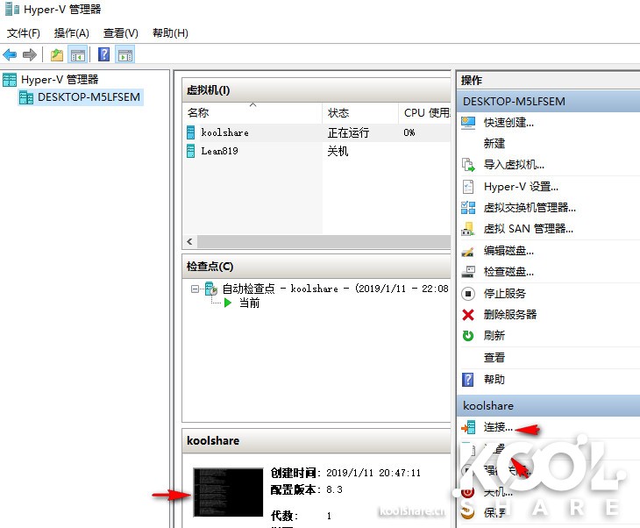This screenshot has width=640, height=528.
Task: Click the Hyper-V 设置 document icon
Action: pos(468,187)
